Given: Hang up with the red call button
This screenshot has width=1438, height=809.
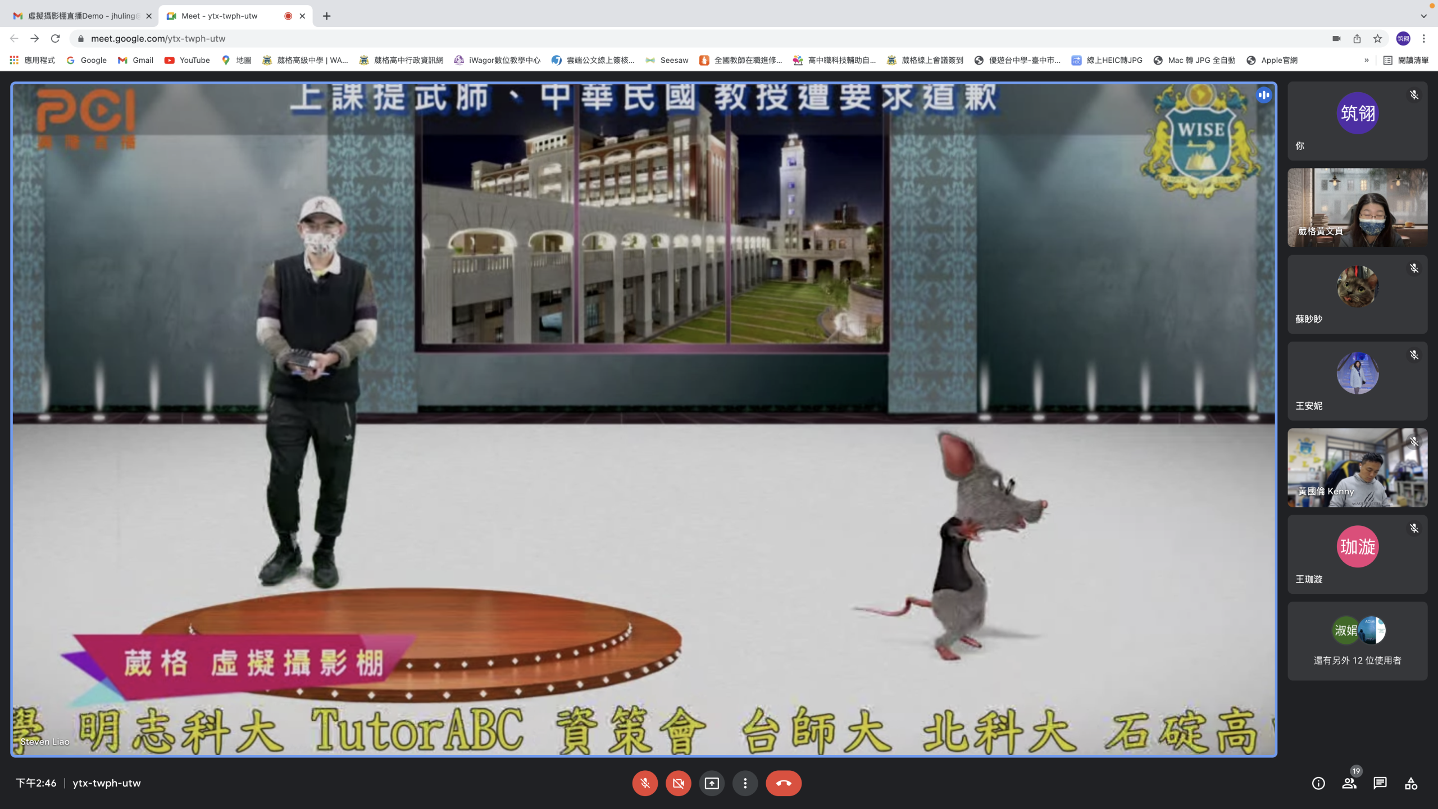Looking at the screenshot, I should pos(783,783).
